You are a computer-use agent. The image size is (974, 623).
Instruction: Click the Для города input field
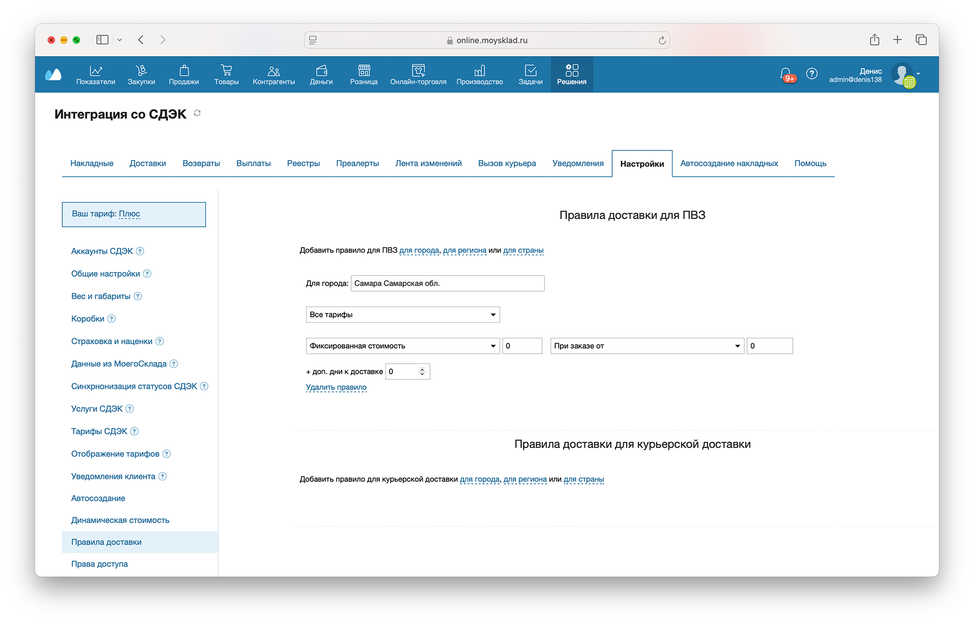(x=447, y=283)
